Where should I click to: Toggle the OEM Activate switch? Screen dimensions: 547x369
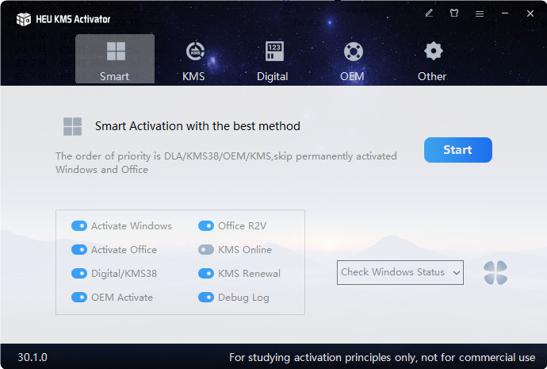[79, 297]
